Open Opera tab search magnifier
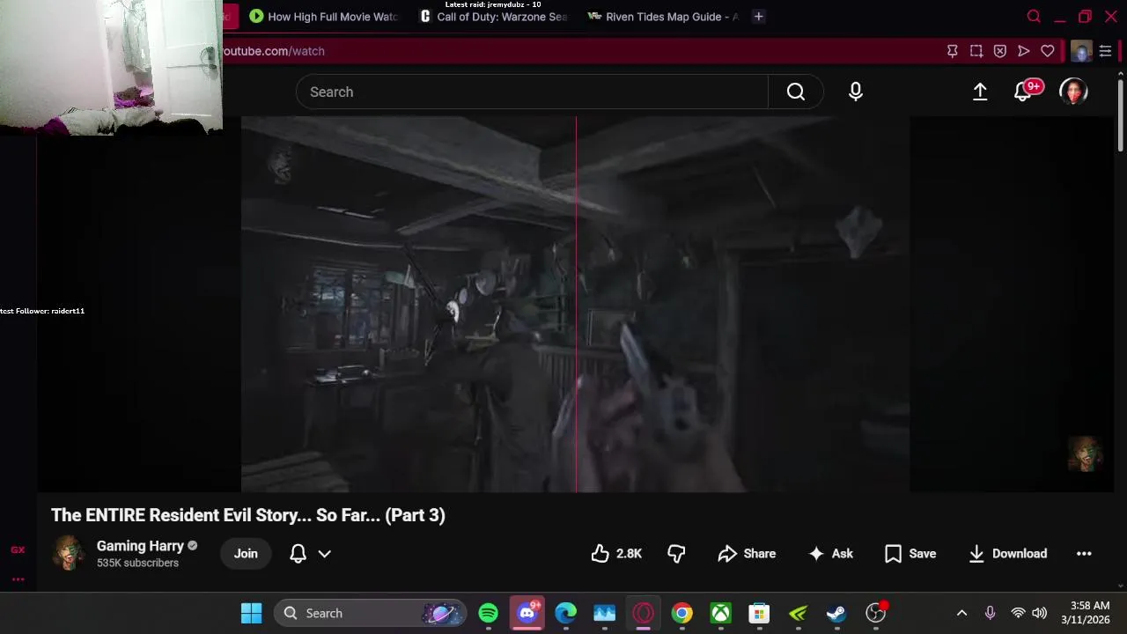This screenshot has height=634, width=1127. coord(1034,17)
